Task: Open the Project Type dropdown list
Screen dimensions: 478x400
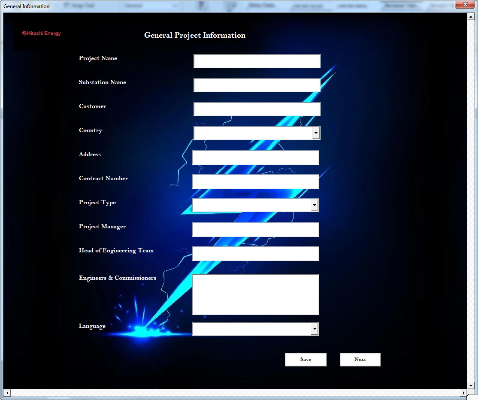Action: click(315, 206)
